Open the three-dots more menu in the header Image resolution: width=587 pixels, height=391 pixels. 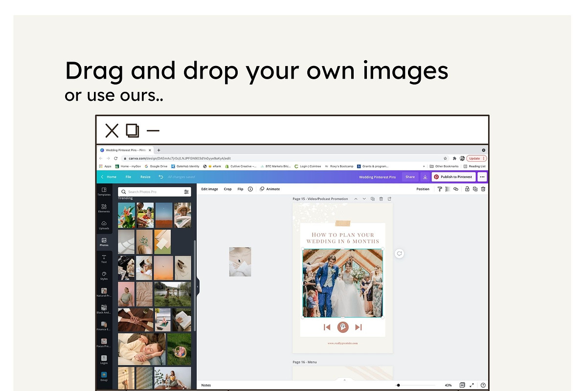(482, 177)
